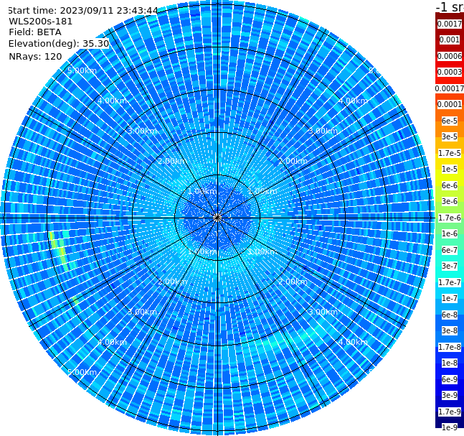464x436 pixels.
Task: Click the Elevation(deg): 35.30 text
Action: pos(59,44)
